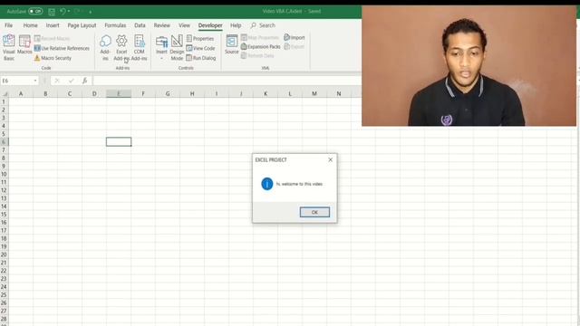Click the Save icon in title bar

[52, 12]
